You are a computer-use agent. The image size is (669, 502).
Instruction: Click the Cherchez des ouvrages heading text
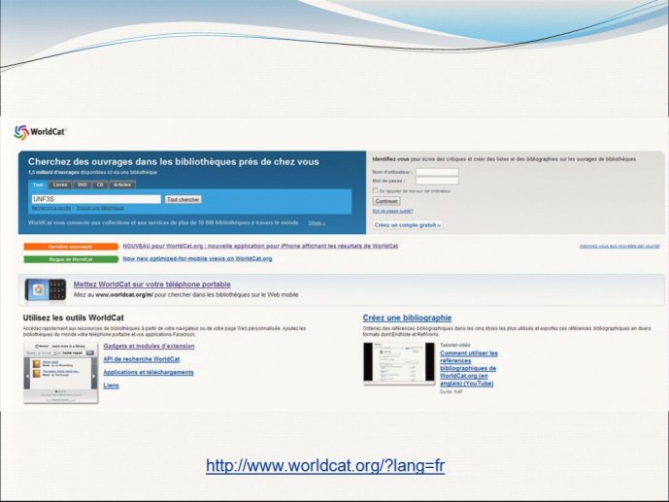click(x=174, y=161)
